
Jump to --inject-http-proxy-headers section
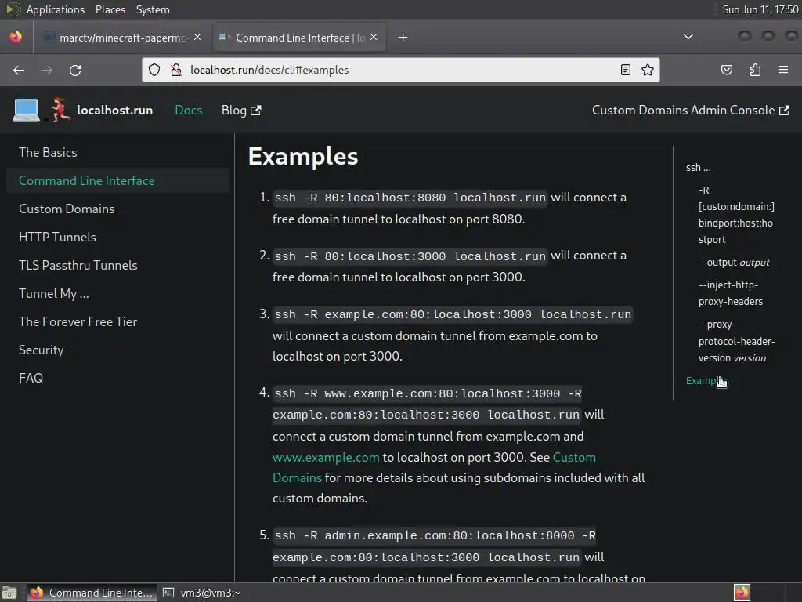tap(731, 293)
